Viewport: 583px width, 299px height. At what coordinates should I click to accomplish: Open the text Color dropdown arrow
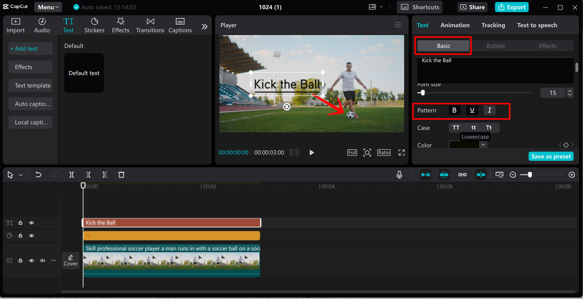point(483,145)
